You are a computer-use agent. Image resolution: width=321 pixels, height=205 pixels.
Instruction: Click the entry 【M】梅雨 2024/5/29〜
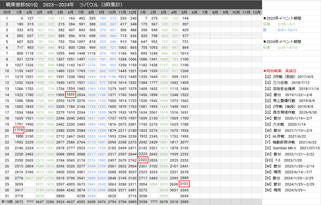tap(285, 190)
